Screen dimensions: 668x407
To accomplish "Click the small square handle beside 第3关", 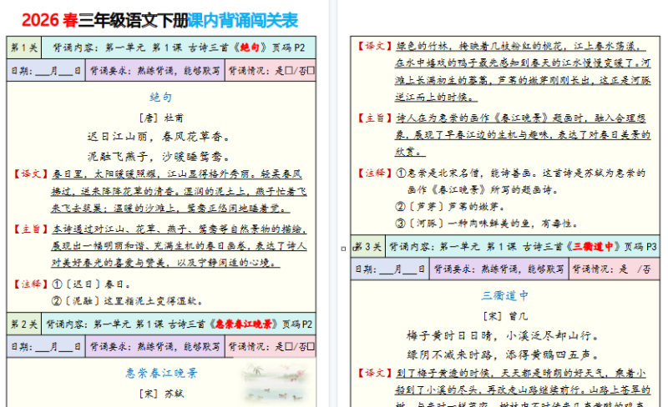I will point(343,249).
